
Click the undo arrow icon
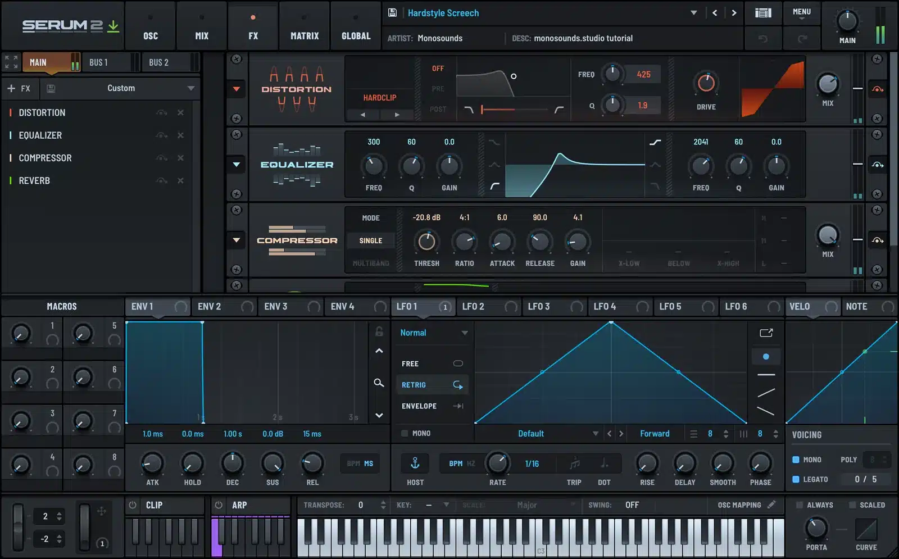pyautogui.click(x=762, y=38)
